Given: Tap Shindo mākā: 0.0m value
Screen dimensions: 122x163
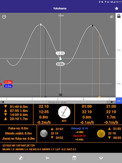Looking at the screenshot, I should pyautogui.click(x=18, y=133).
